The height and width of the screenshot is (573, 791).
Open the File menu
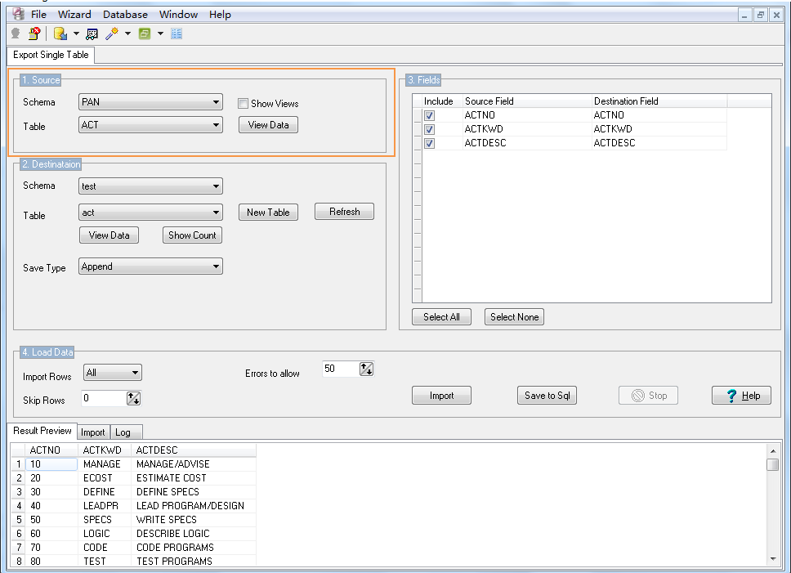coord(38,14)
